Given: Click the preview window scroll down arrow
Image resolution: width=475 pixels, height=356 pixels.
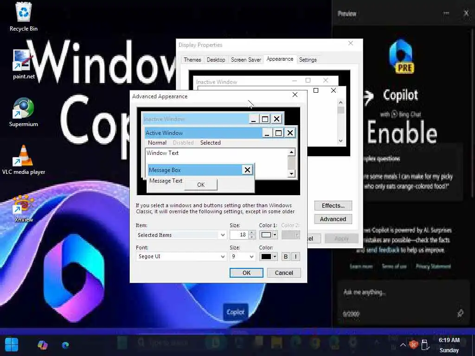Looking at the screenshot, I should [x=291, y=174].
